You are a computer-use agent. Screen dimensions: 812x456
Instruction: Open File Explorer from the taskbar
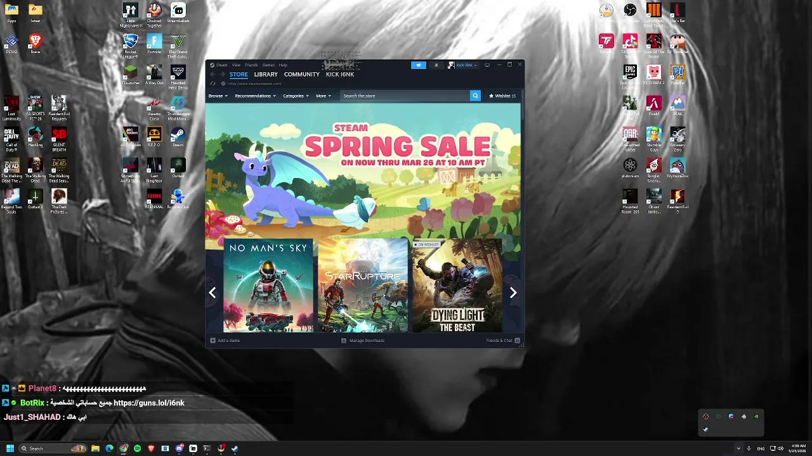(95, 448)
